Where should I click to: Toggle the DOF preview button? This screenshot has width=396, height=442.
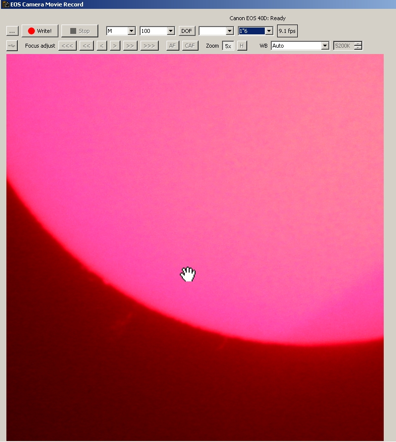(x=187, y=31)
